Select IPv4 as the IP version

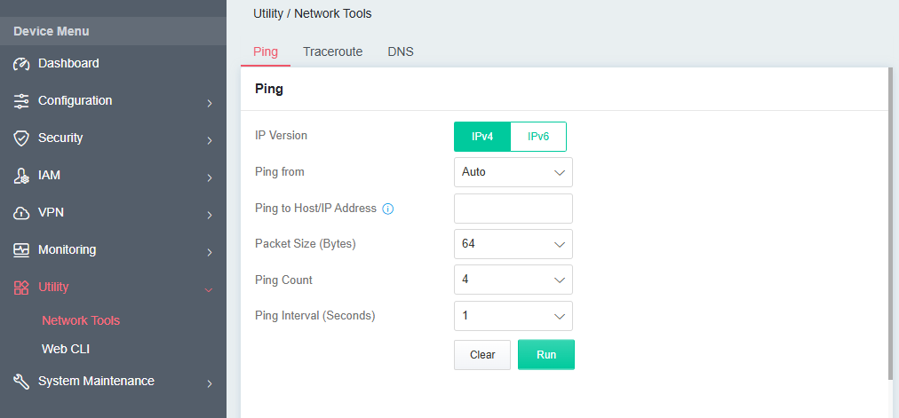(482, 137)
